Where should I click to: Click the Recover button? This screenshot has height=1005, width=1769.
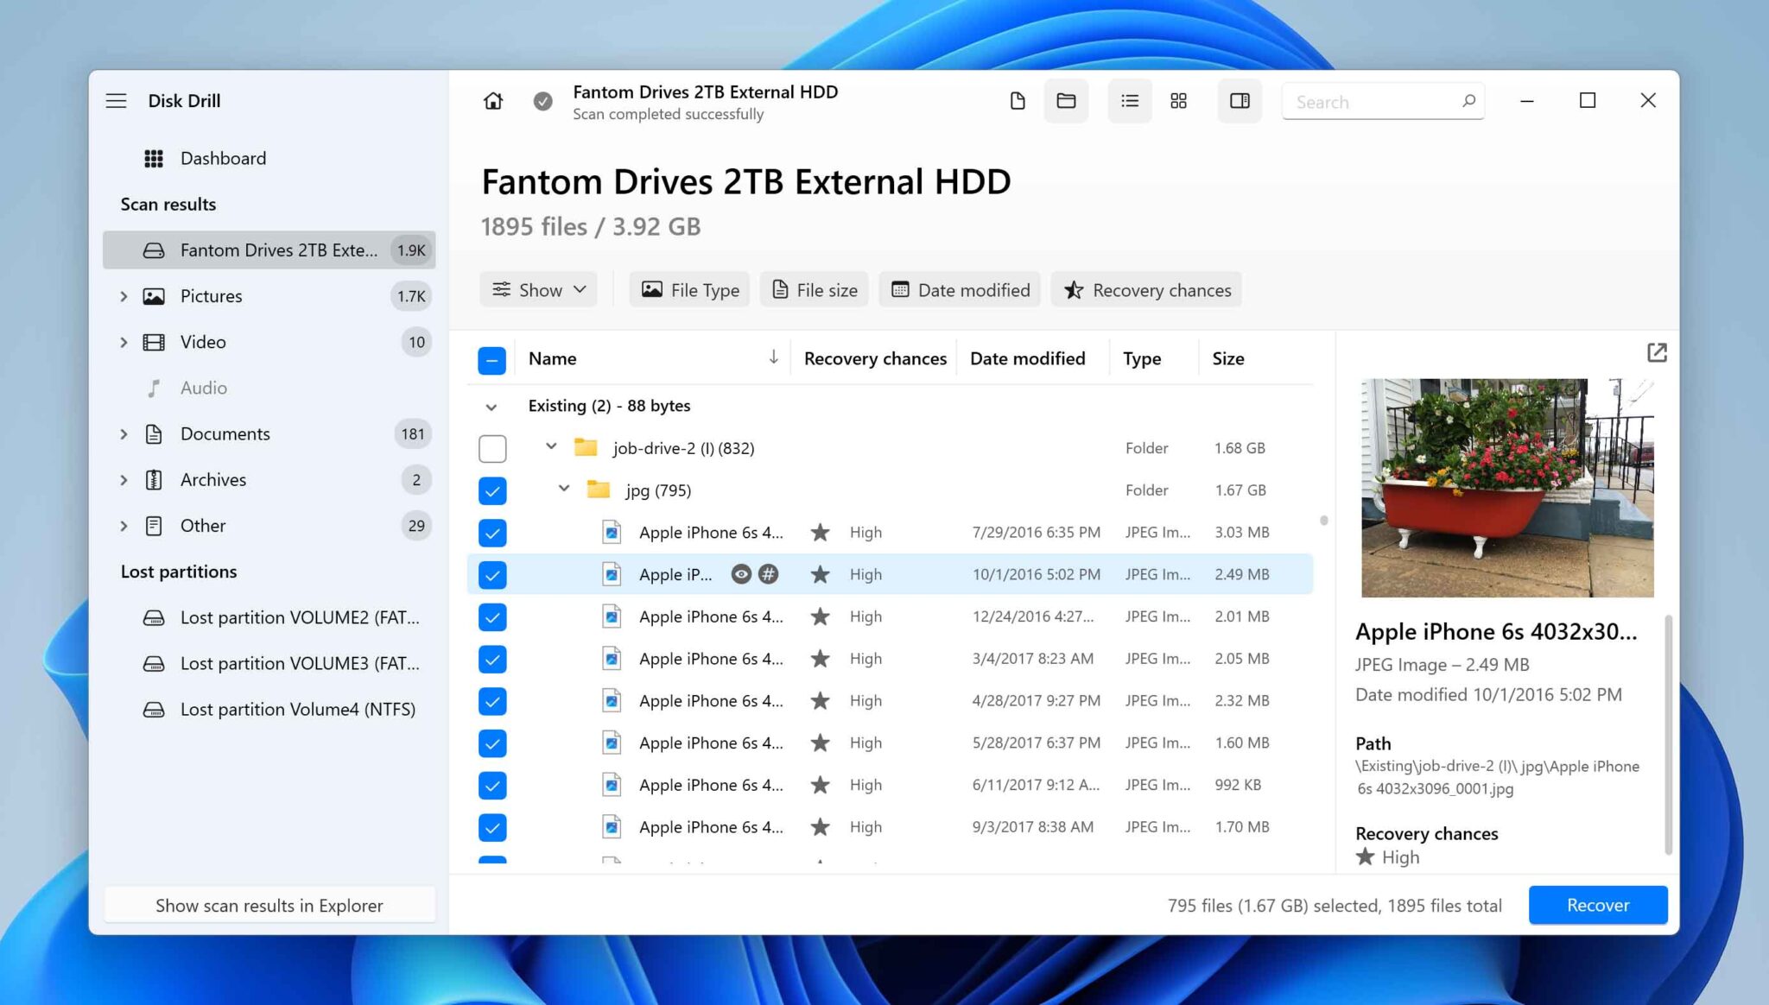pyautogui.click(x=1597, y=905)
